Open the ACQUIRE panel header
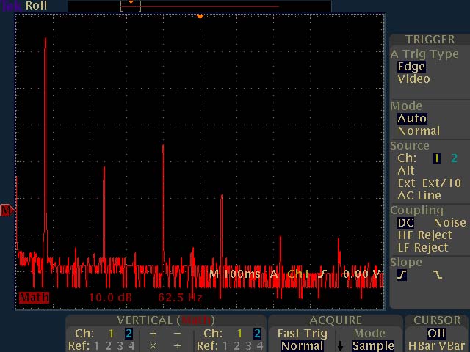 click(x=336, y=320)
